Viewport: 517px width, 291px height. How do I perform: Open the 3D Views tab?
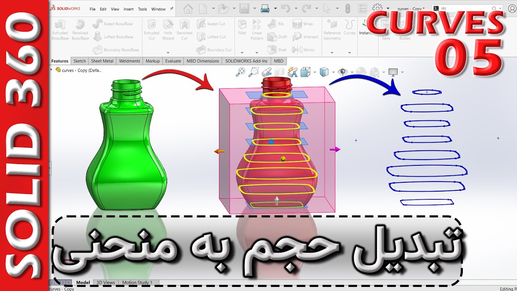coord(105,283)
